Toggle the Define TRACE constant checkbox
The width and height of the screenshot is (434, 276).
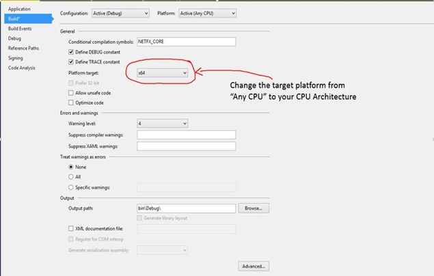coord(71,61)
